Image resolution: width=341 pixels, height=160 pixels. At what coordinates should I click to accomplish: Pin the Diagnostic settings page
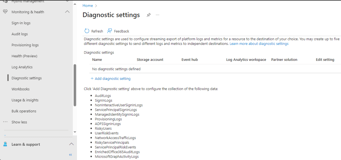(x=149, y=15)
